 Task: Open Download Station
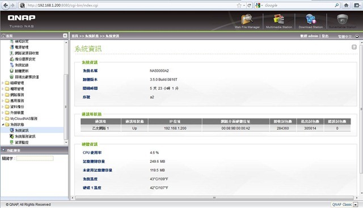310,21
